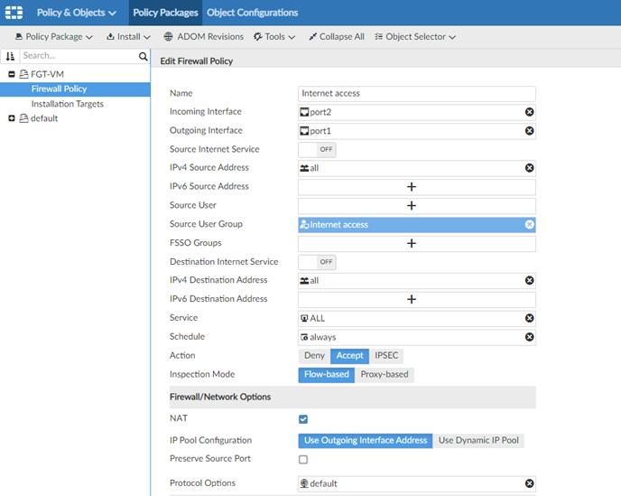Add a Source User with plus icon

[x=412, y=206]
